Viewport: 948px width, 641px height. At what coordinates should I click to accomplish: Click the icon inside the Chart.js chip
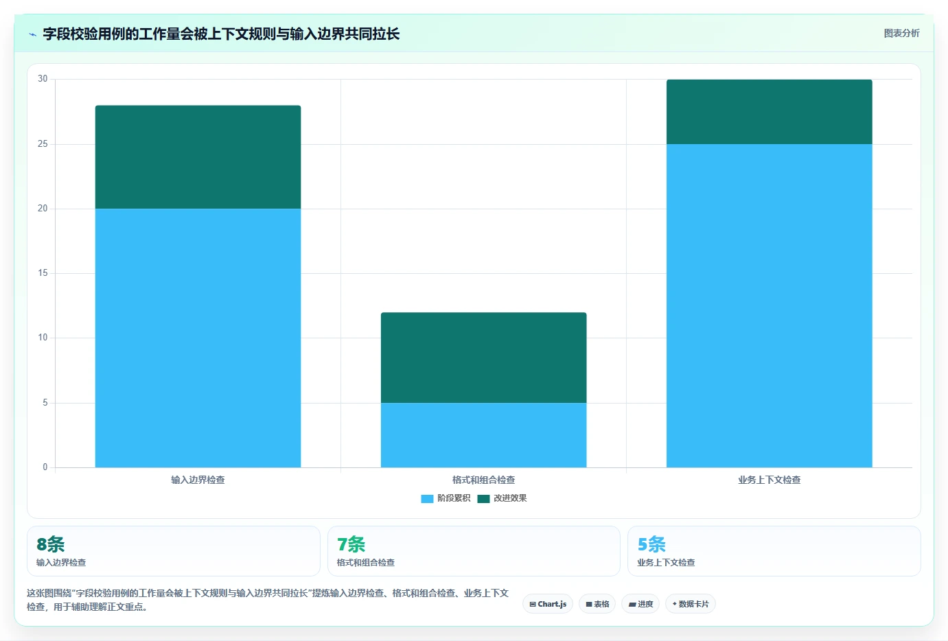coord(533,605)
